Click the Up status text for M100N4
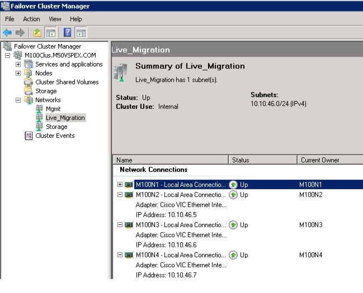 click(x=244, y=255)
